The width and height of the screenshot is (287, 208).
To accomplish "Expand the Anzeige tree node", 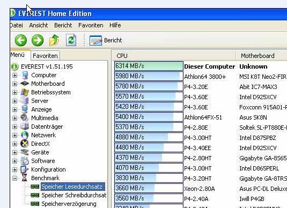I will pyautogui.click(x=14, y=109).
